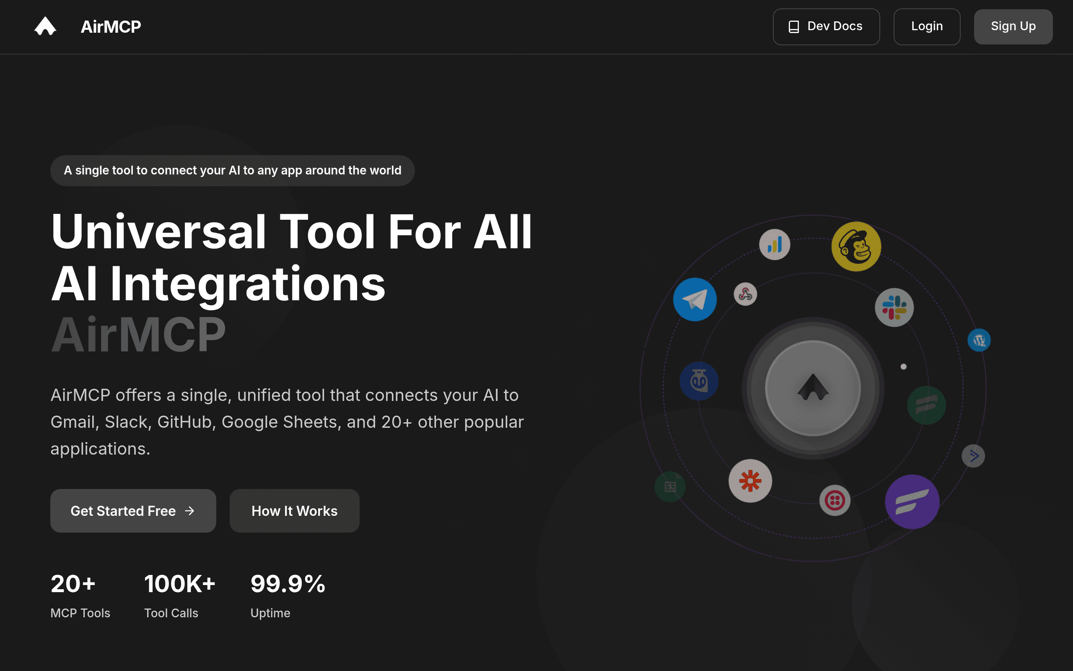Click the Twilio red dots icon
The image size is (1073, 671).
(x=835, y=501)
